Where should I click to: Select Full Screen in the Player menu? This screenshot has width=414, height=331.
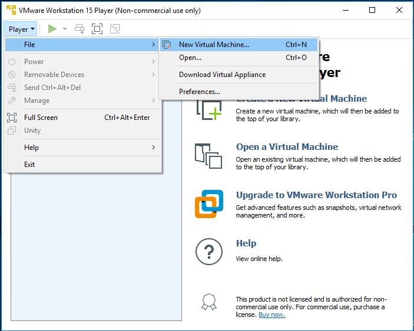pyautogui.click(x=82, y=118)
